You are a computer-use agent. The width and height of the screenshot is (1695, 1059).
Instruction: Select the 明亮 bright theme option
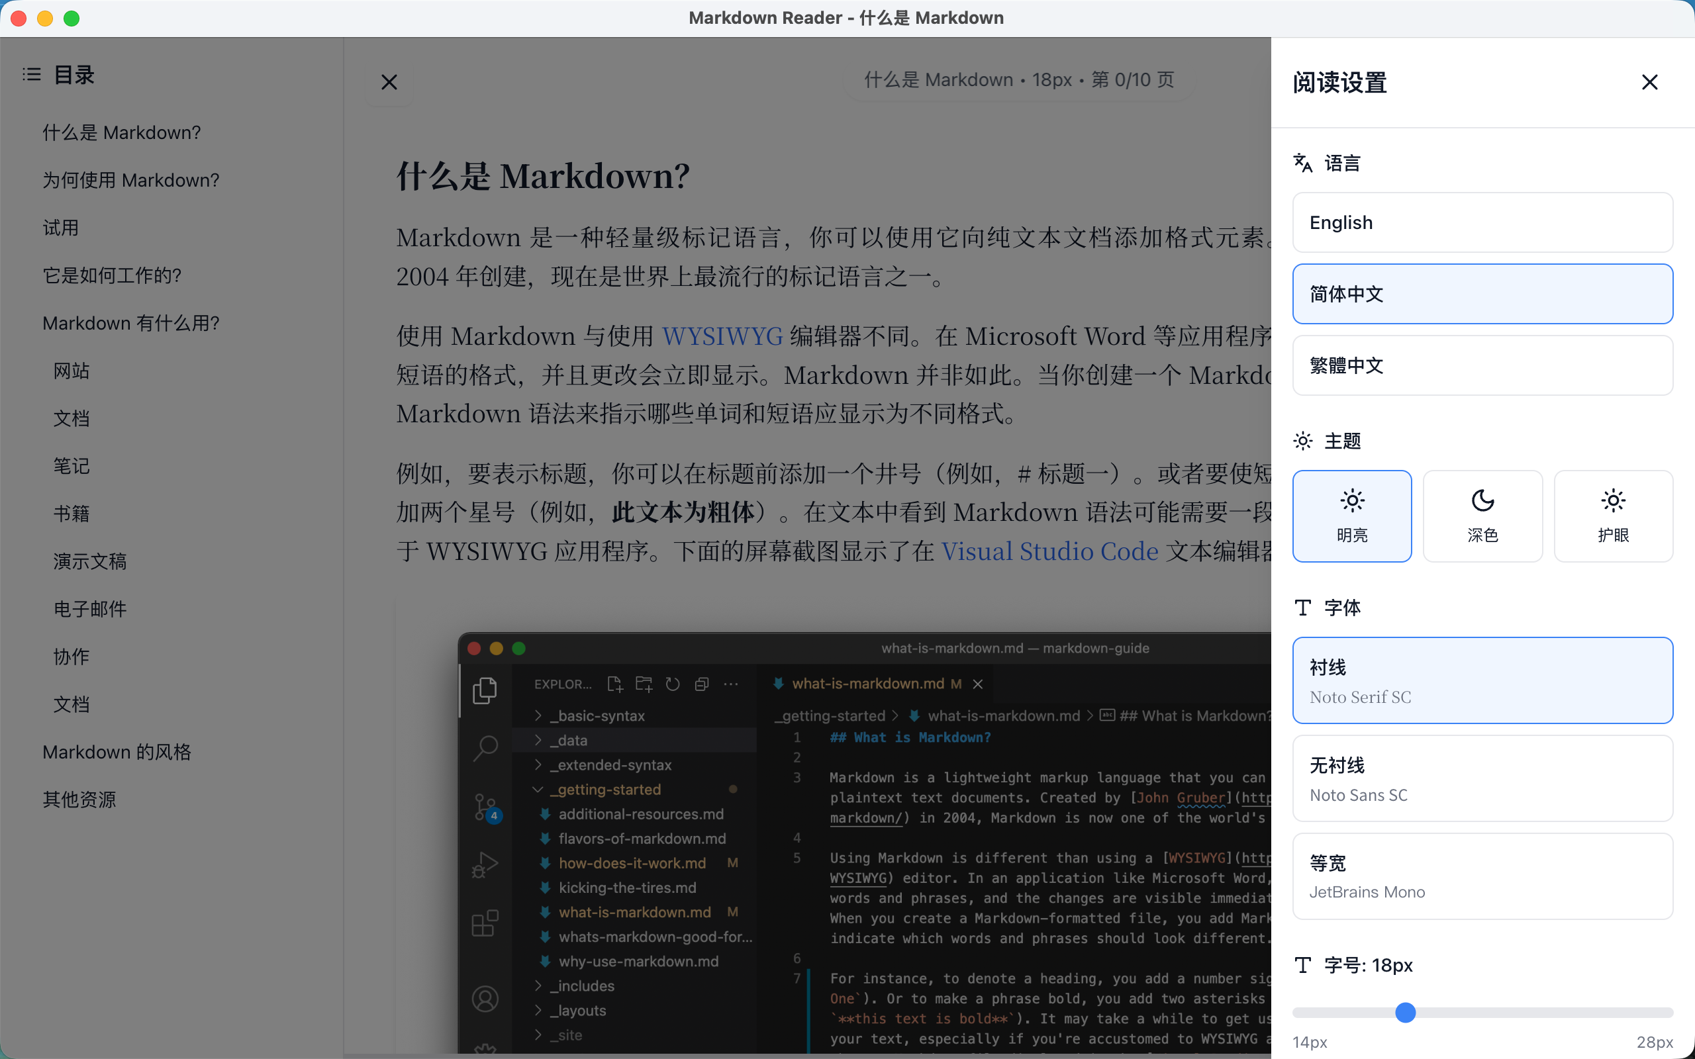point(1352,516)
